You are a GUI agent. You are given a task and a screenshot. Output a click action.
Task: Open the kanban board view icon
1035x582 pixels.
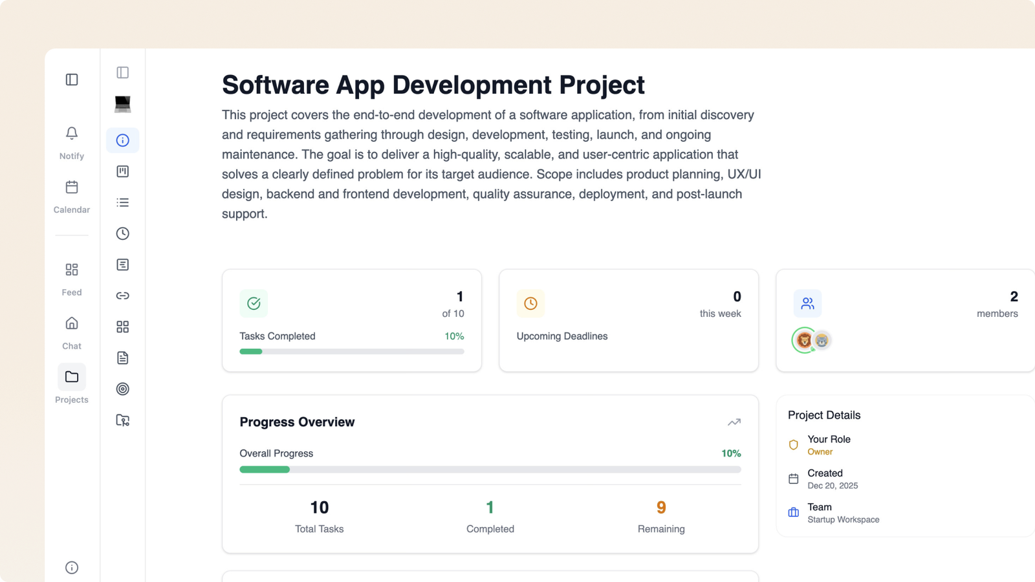click(x=123, y=171)
